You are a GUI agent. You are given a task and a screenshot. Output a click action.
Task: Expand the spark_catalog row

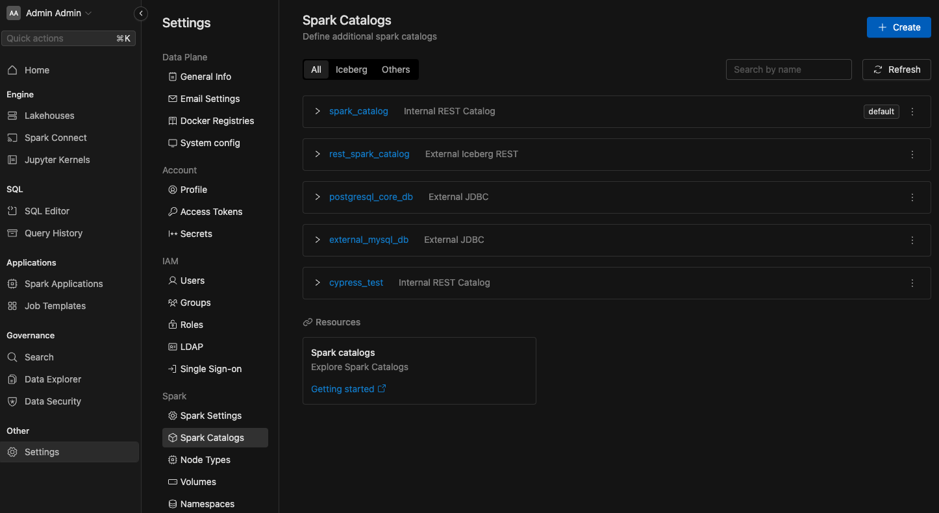click(x=318, y=111)
